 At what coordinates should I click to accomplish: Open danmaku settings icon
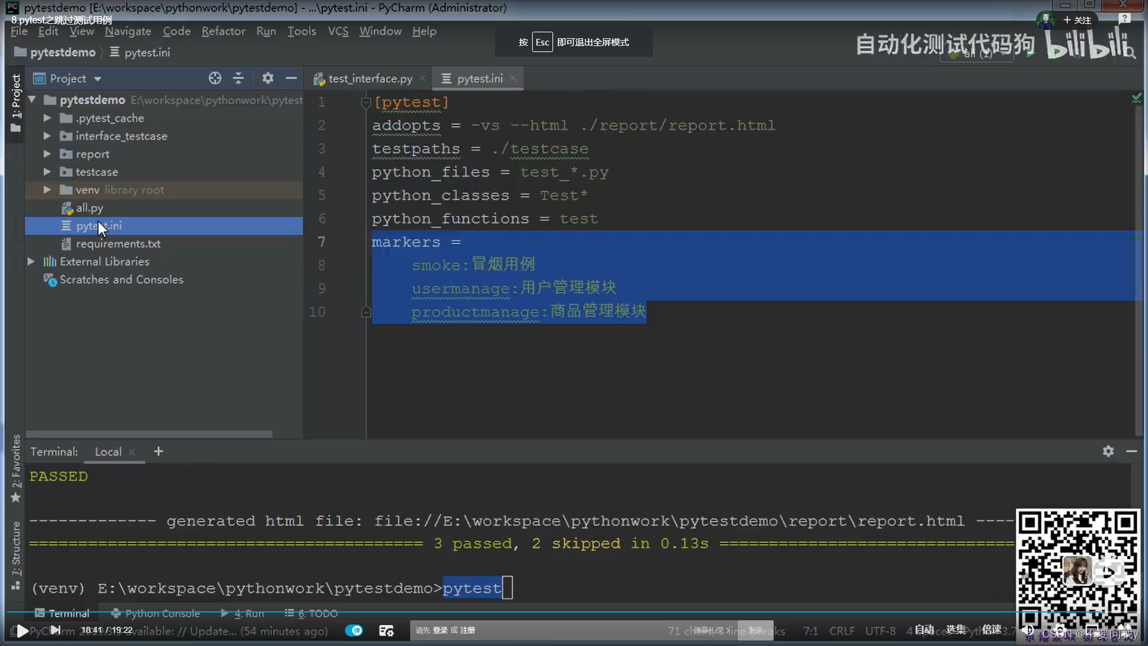click(x=386, y=630)
